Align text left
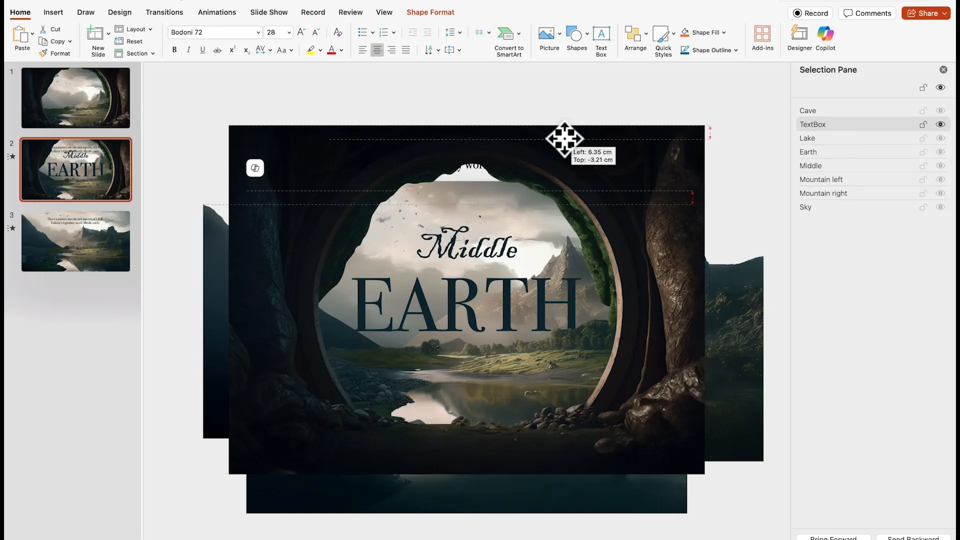 (362, 49)
